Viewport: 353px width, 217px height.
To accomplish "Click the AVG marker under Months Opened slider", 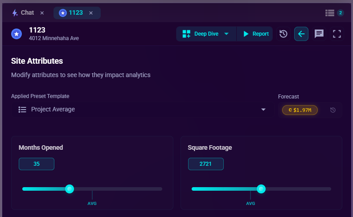I will [92, 204].
